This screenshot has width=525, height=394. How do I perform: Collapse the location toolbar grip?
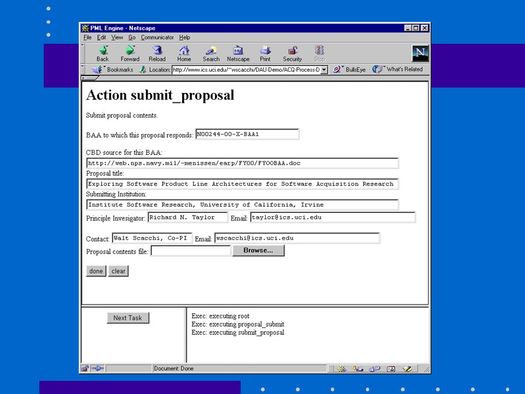coord(83,69)
